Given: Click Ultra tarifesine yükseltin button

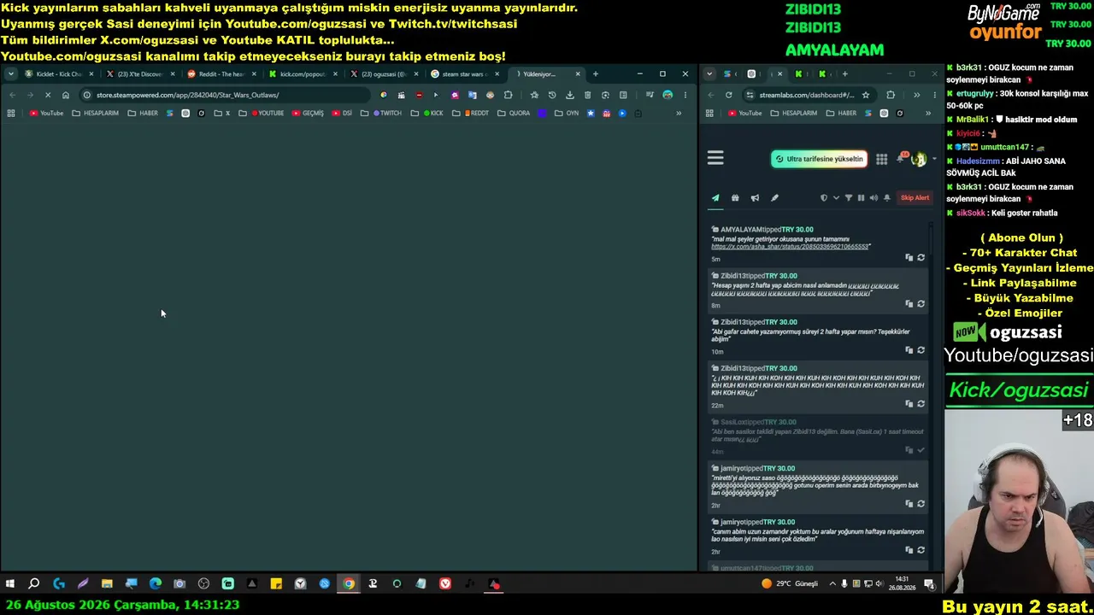Looking at the screenshot, I should [820, 159].
